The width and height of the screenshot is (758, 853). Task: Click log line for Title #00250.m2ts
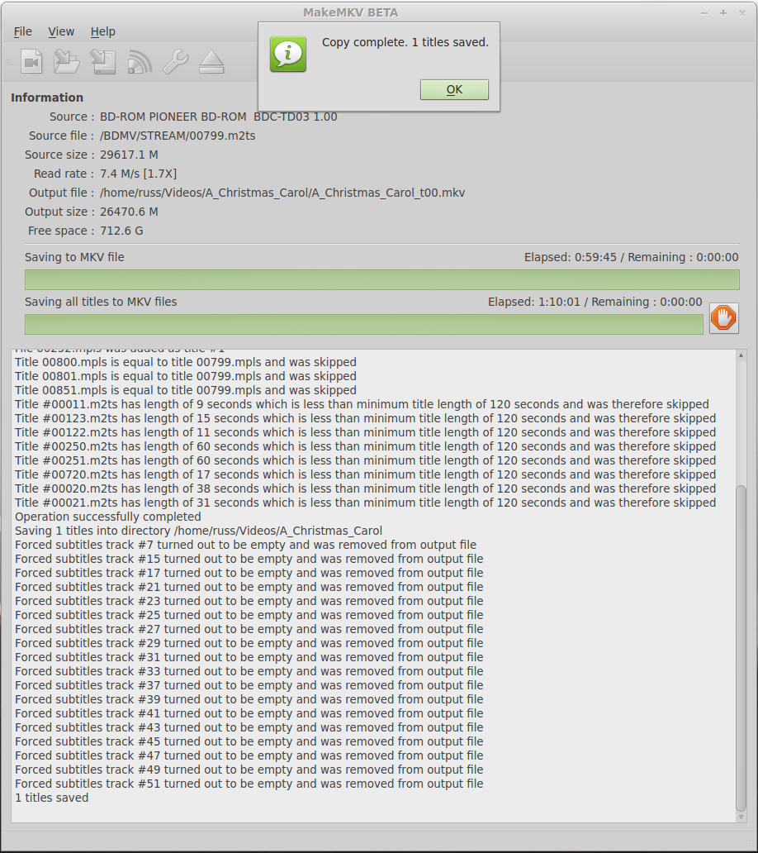[x=365, y=446]
